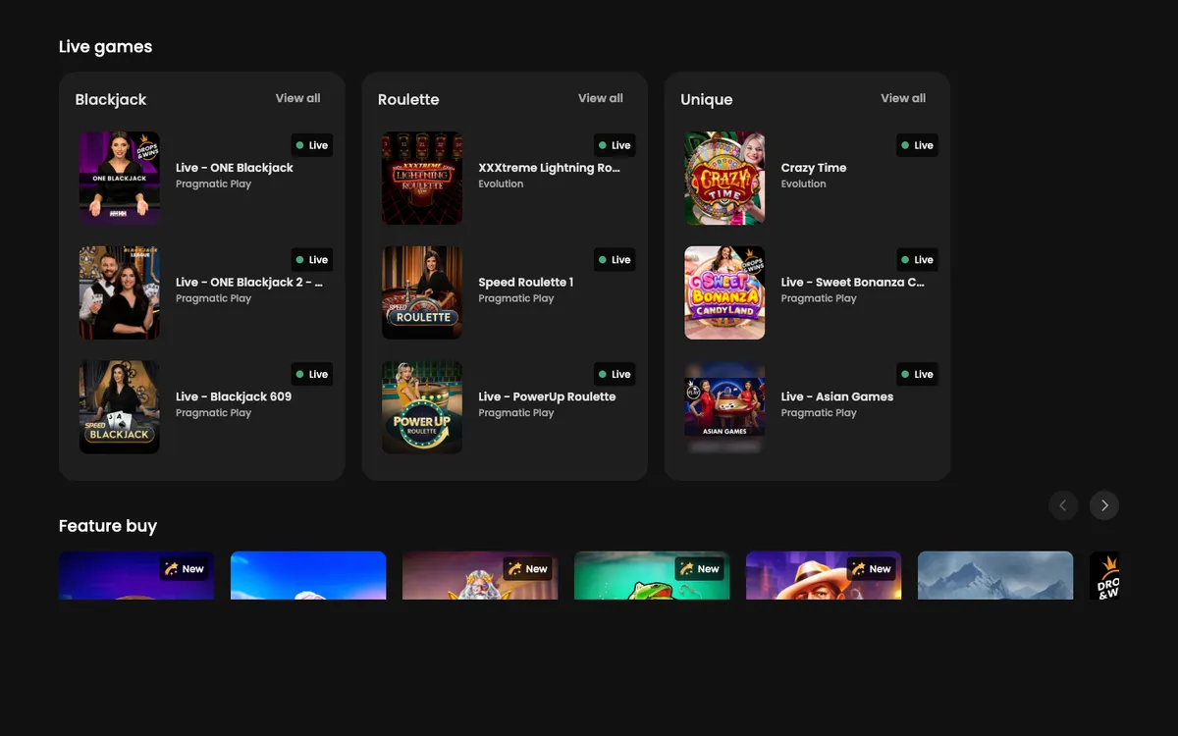Open the Speed Blackjack 609 thumbnail
The image size is (1178, 736).
click(x=119, y=407)
